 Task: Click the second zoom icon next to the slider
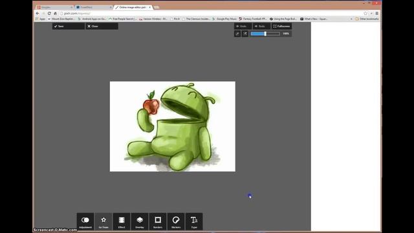click(x=245, y=34)
